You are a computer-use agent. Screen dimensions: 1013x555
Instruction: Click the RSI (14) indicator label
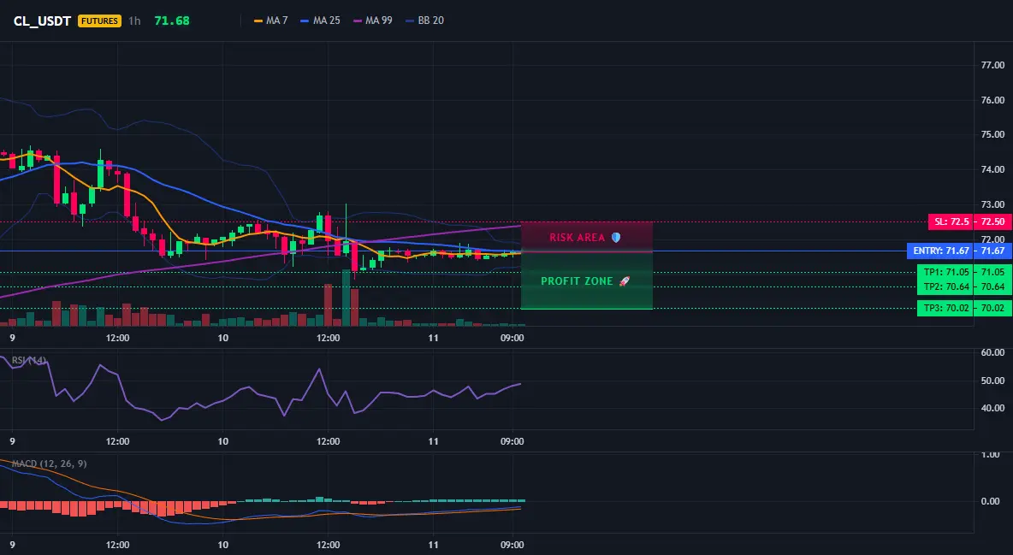pos(29,360)
